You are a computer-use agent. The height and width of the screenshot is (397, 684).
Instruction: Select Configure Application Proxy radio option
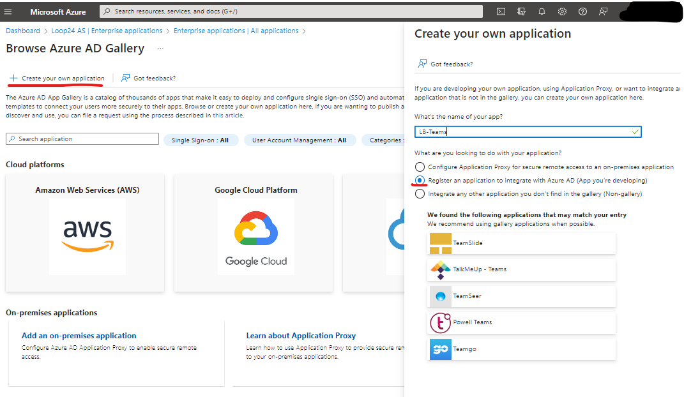tap(420, 167)
